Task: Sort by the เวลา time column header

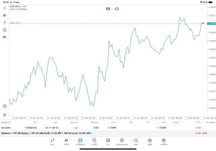Action: 55,122
